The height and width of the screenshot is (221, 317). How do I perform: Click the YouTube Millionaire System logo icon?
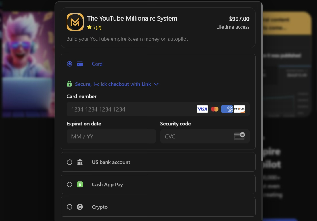point(75,22)
